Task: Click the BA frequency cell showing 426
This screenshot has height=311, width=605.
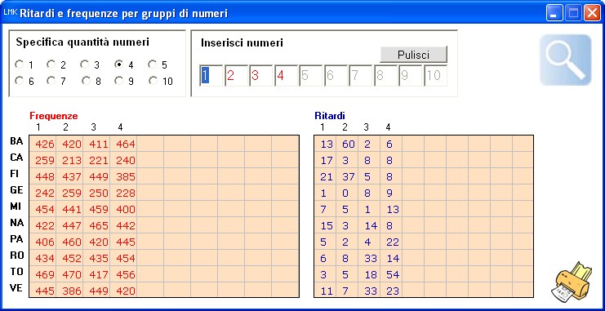Action: (42, 144)
